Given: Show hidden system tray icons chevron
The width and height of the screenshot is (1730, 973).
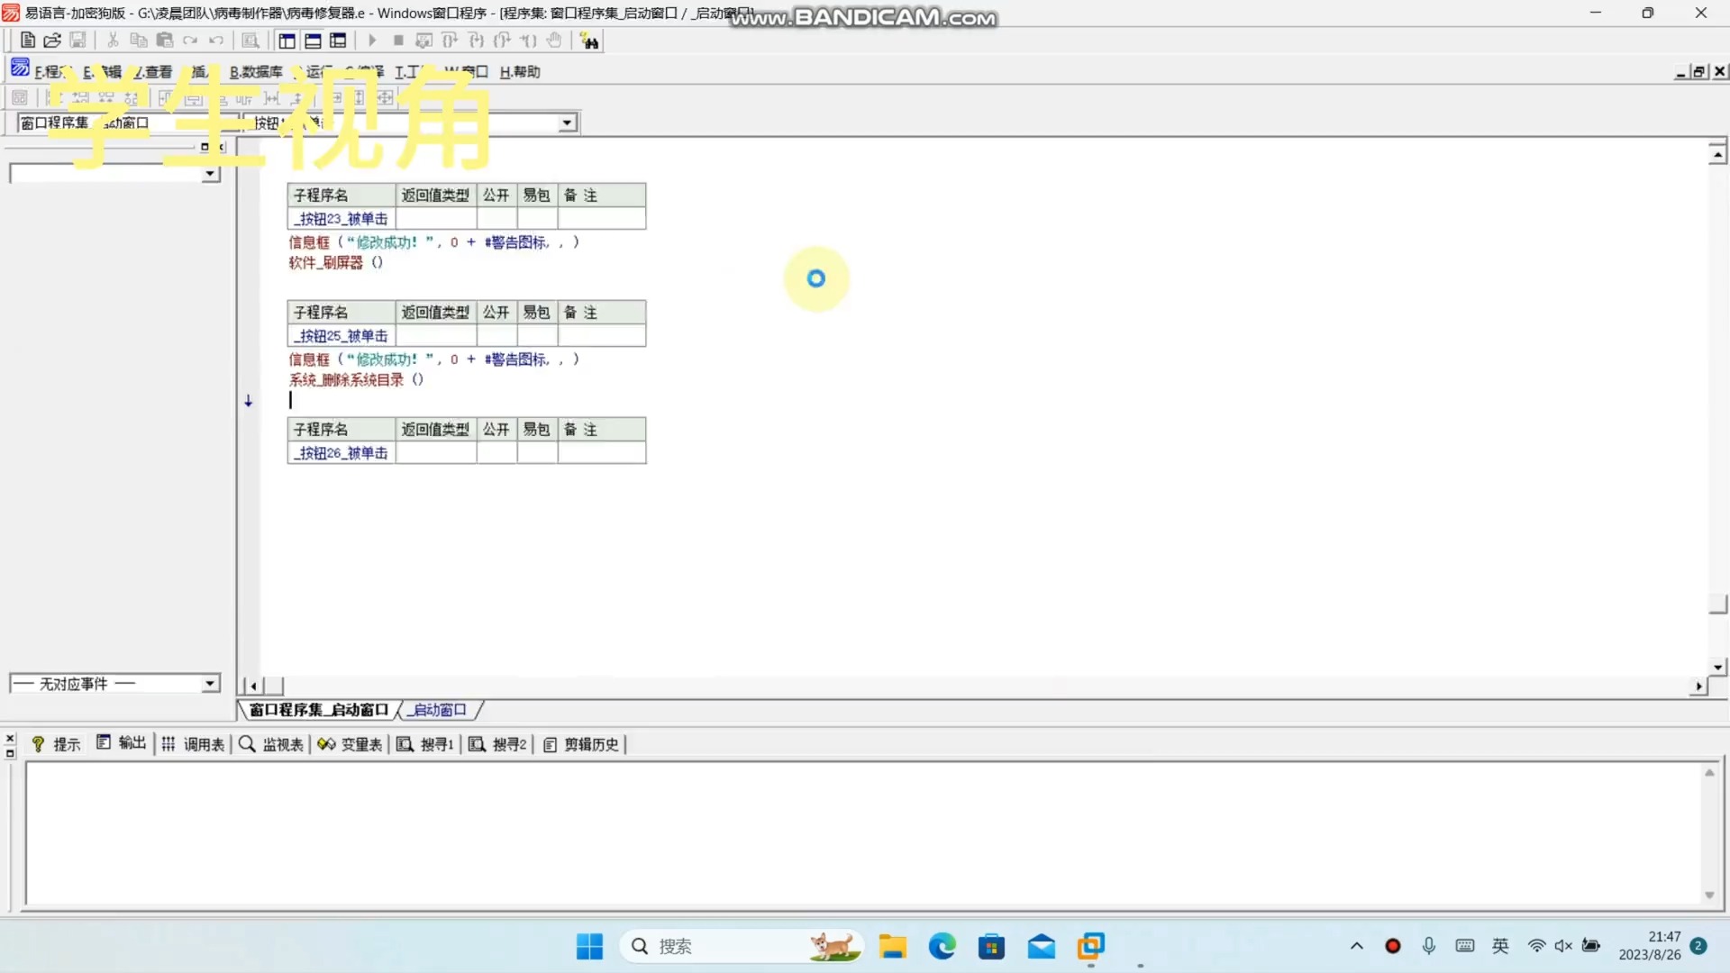Looking at the screenshot, I should [1356, 946].
